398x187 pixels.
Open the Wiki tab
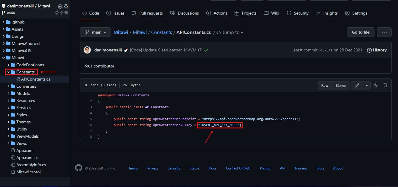tap(271, 13)
